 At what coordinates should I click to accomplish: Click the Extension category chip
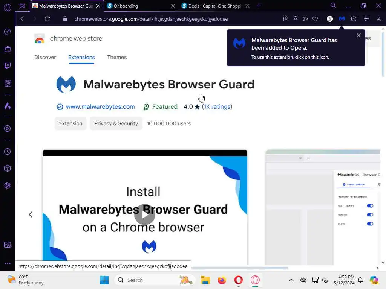click(x=70, y=123)
